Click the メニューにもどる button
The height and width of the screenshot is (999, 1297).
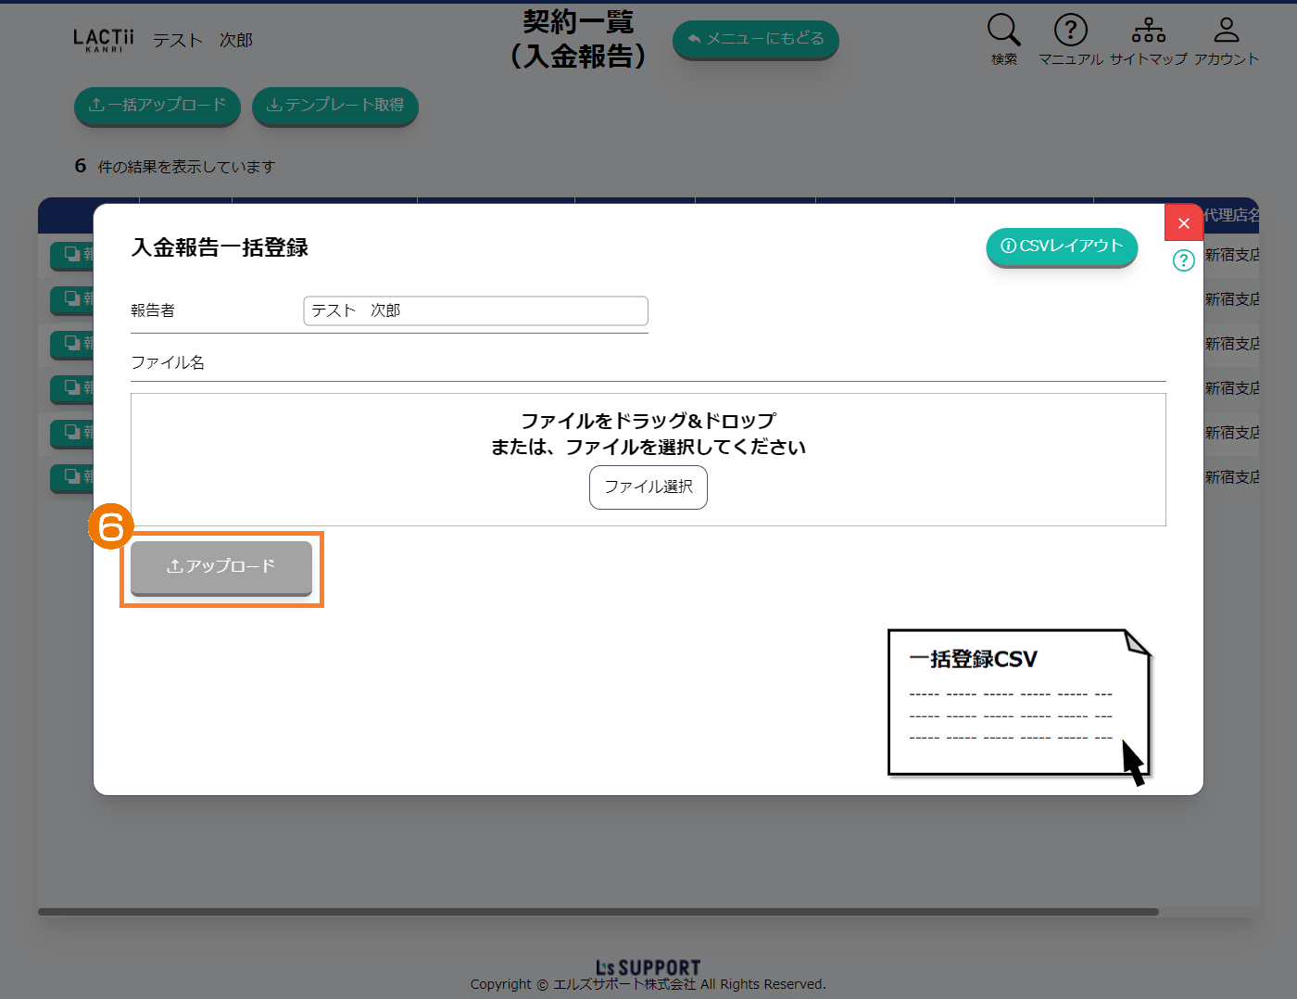click(x=755, y=39)
